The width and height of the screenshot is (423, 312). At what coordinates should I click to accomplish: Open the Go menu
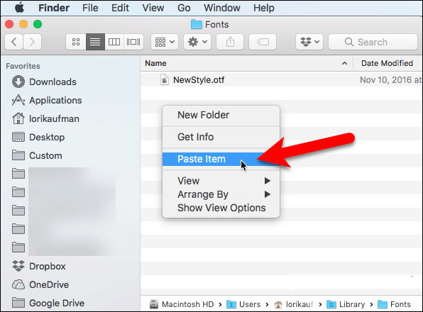tap(184, 8)
